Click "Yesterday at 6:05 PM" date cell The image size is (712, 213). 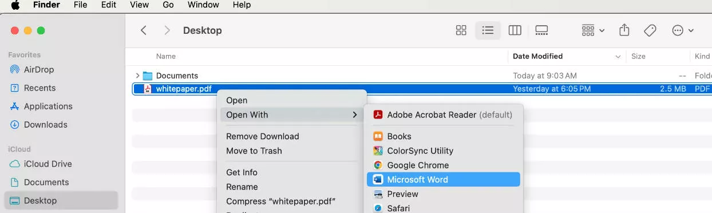552,89
